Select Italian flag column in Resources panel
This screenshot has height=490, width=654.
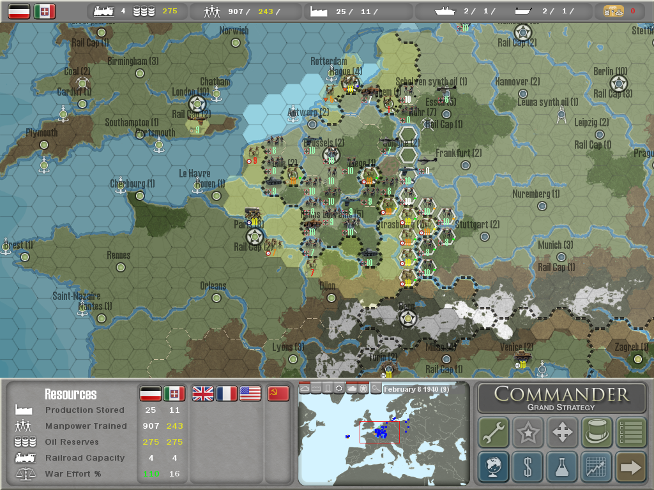coord(174,394)
